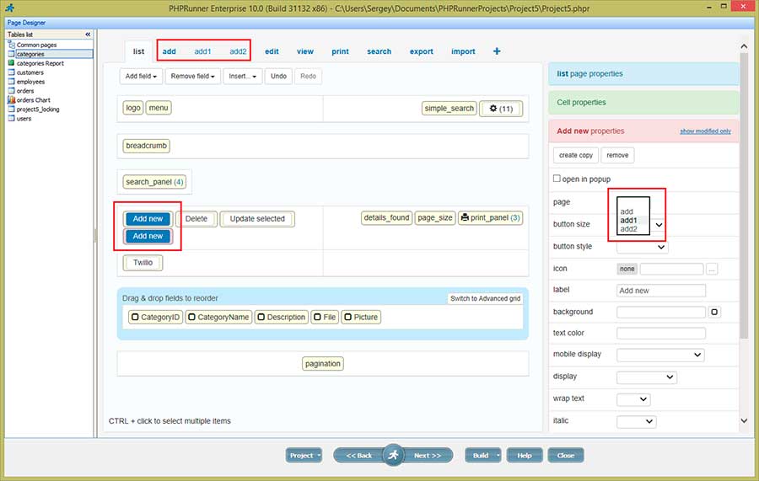759x481 pixels.
Task: Switch to the add1 page tab
Action: [202, 51]
